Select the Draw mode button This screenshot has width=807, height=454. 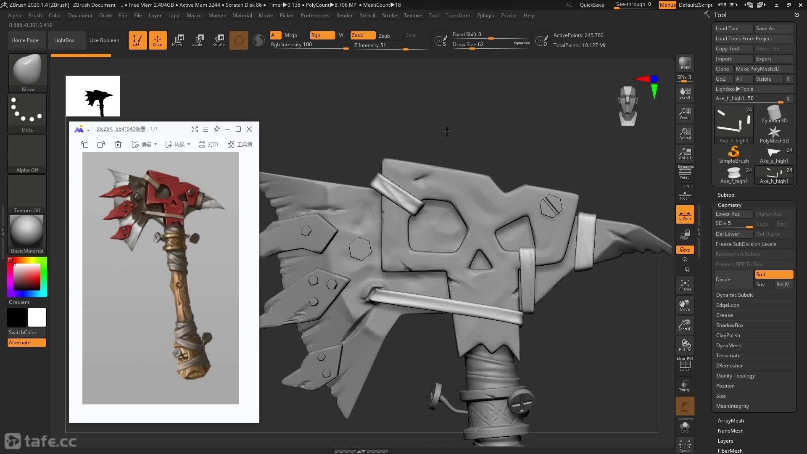click(158, 40)
